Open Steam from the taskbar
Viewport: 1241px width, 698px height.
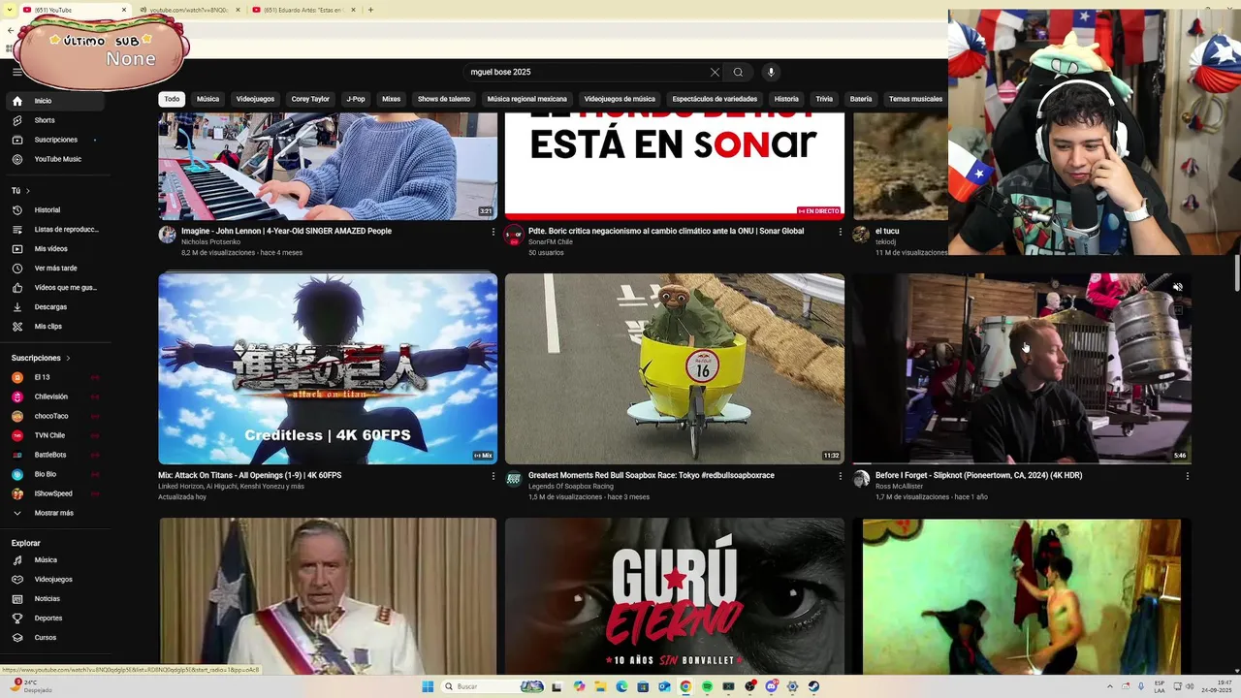tap(813, 686)
